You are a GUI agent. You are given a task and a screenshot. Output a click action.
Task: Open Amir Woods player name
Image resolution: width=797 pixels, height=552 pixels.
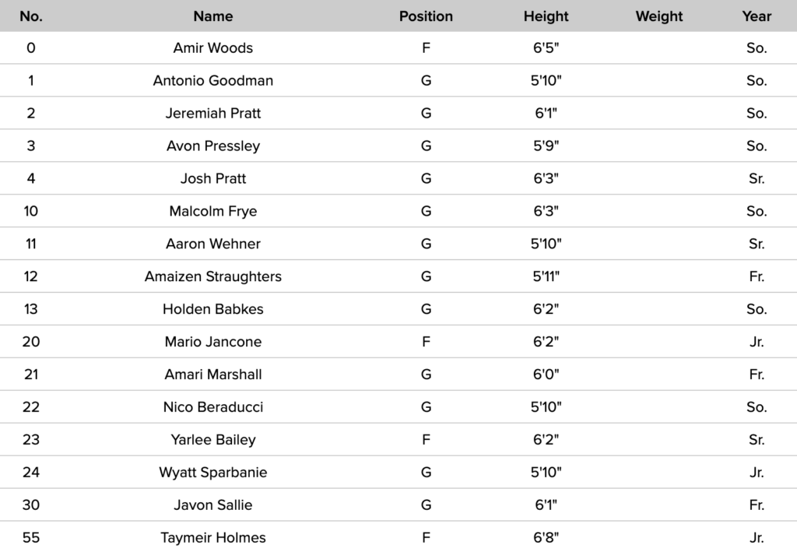click(212, 47)
